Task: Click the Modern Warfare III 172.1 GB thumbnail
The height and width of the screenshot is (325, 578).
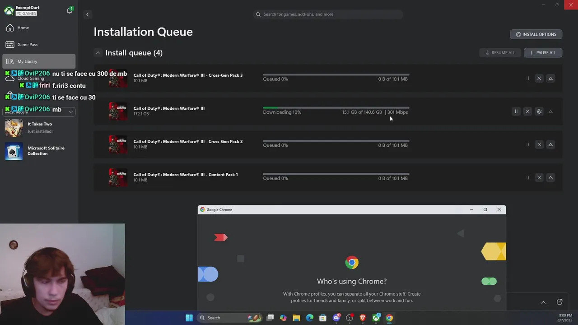Action: (118, 111)
